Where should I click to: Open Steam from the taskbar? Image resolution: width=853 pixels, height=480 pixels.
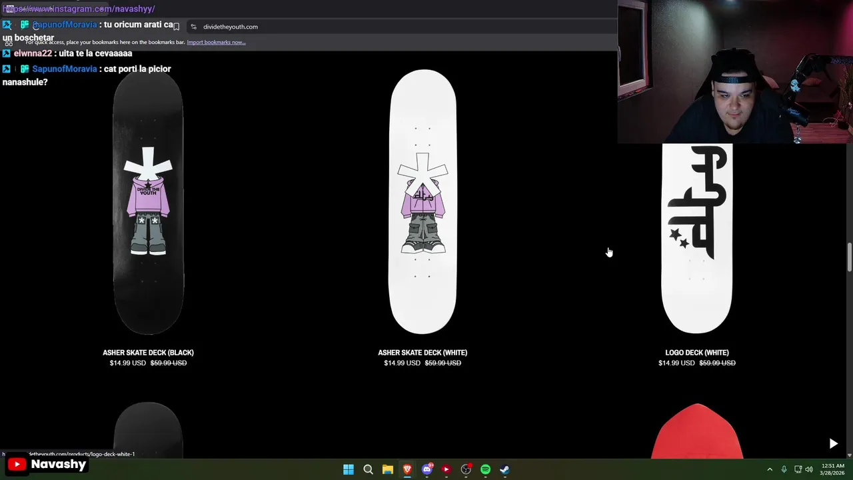[505, 469]
